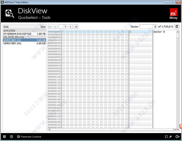
Task: Open the apps grid menu
Action: point(5,137)
